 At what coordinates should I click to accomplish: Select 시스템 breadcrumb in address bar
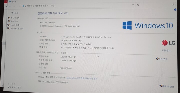(x=52, y=6)
